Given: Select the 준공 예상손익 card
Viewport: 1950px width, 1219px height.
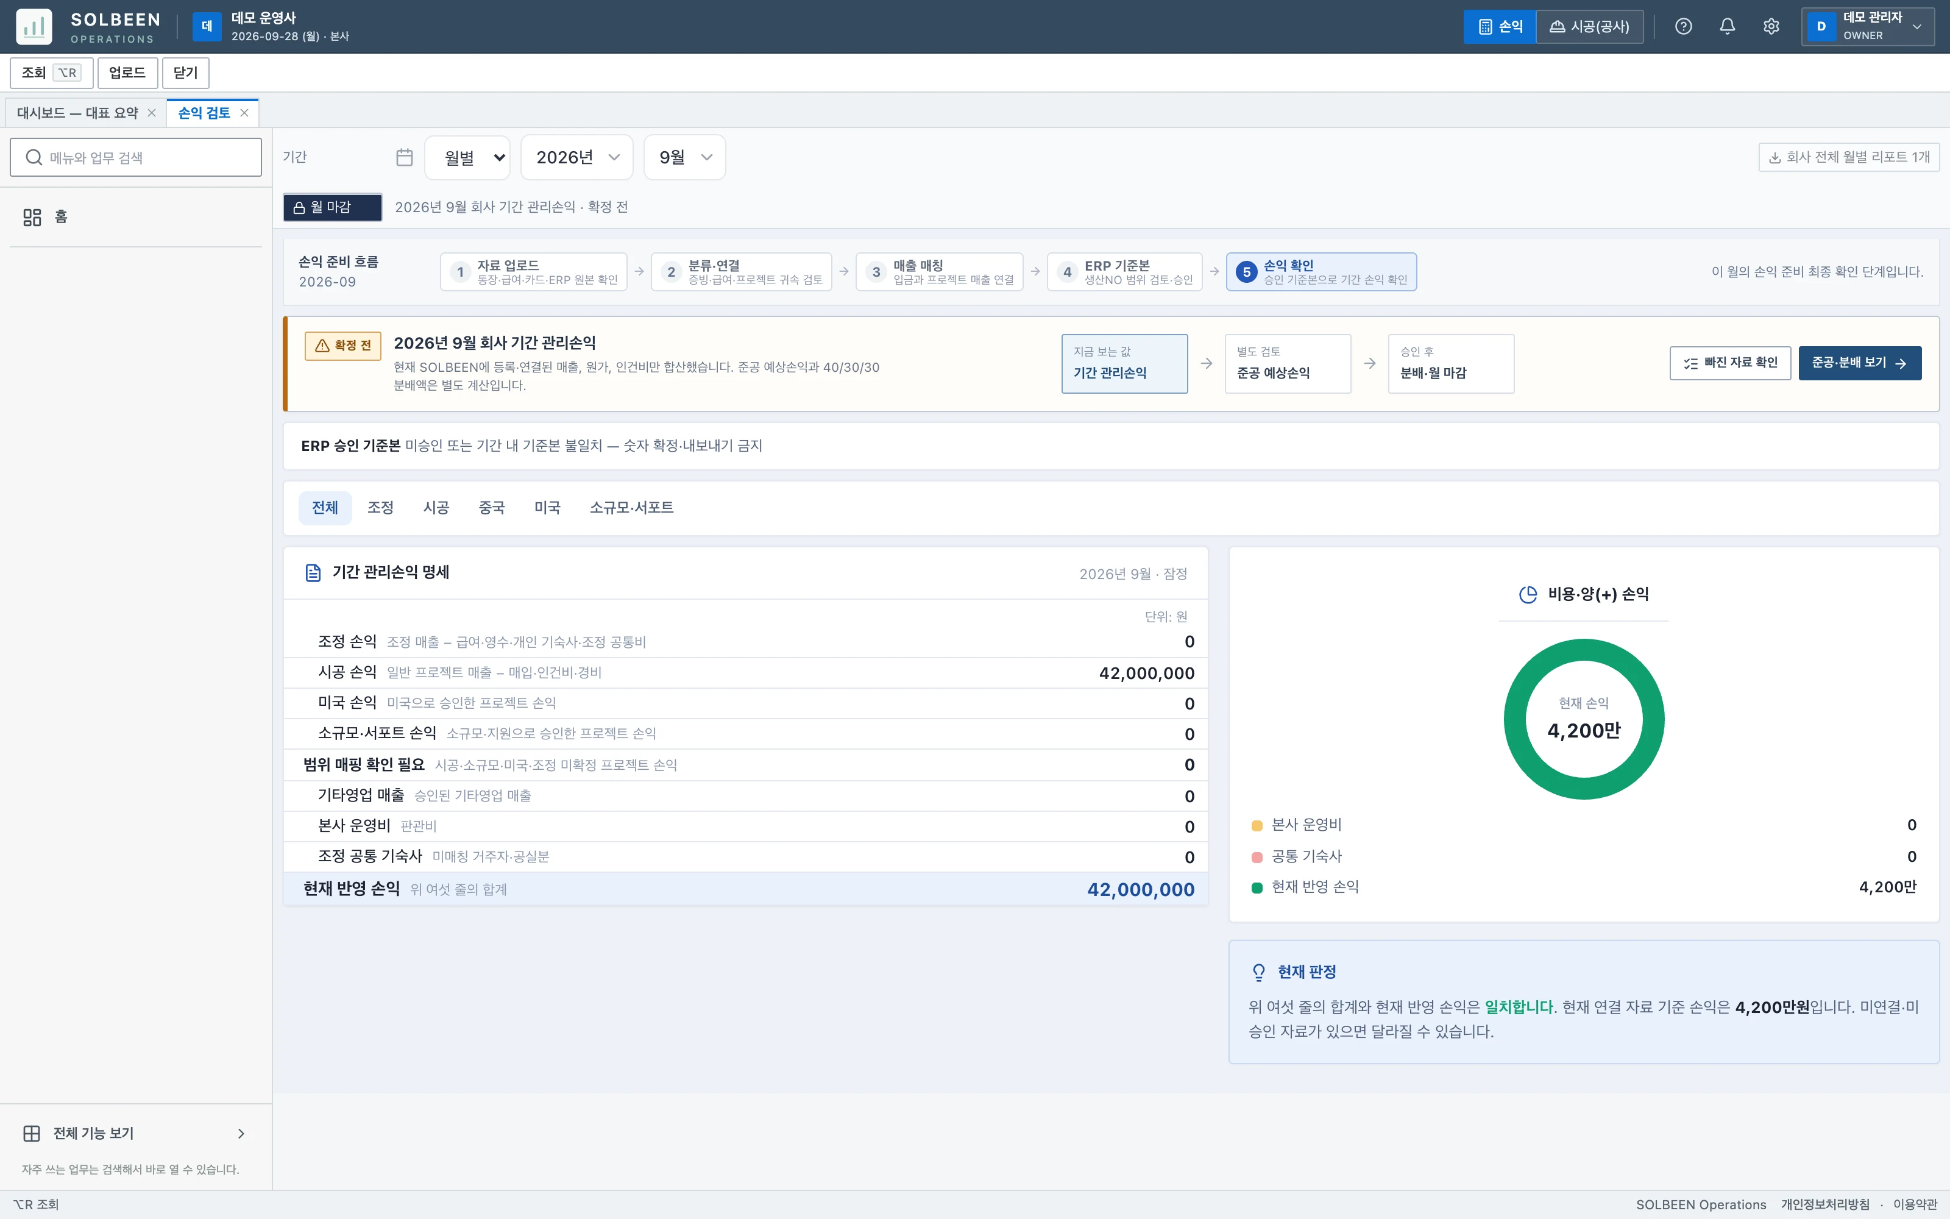Looking at the screenshot, I should pyautogui.click(x=1288, y=364).
